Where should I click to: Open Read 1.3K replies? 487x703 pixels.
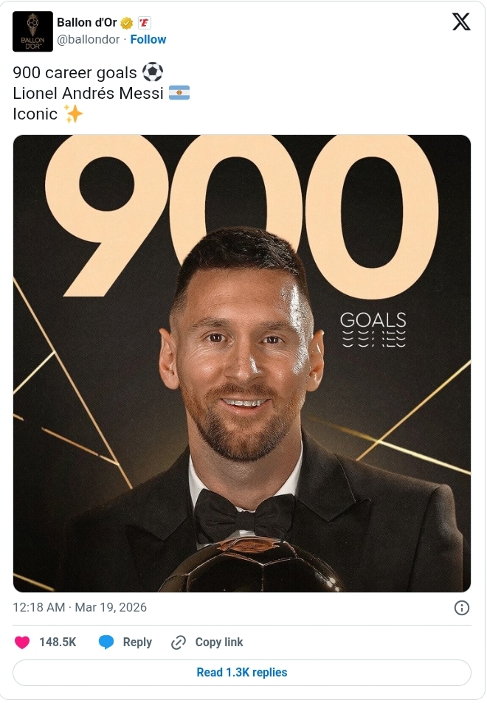coord(243,672)
